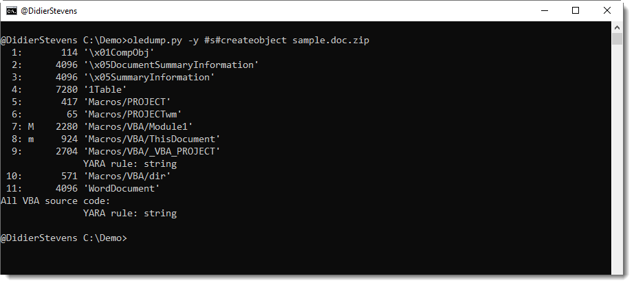Image resolution: width=634 pixels, height=285 pixels.
Task: Click the last C:\Demo> prompt line
Action: pos(63,238)
